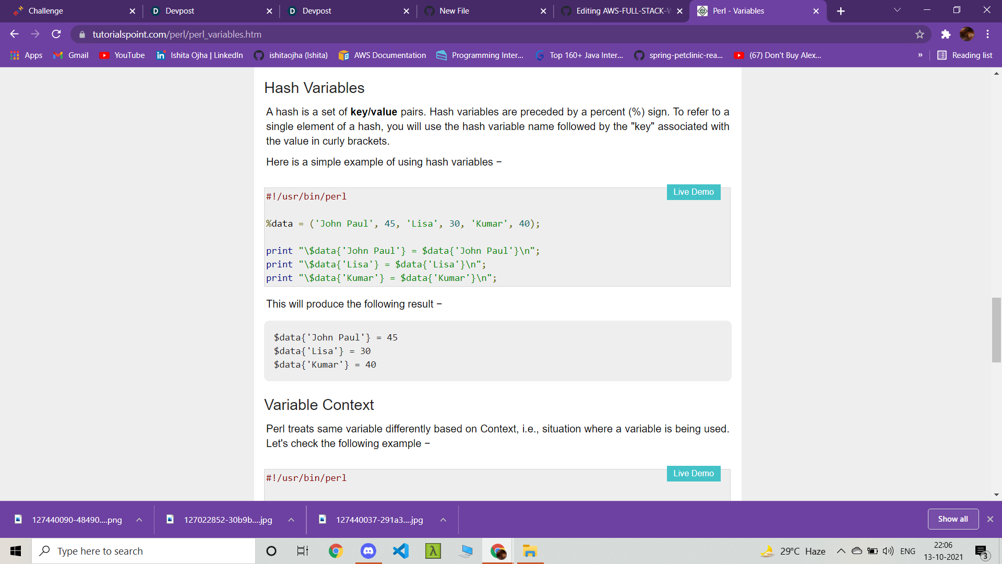
Task: Click Live Demo for hash variables example
Action: (x=693, y=192)
